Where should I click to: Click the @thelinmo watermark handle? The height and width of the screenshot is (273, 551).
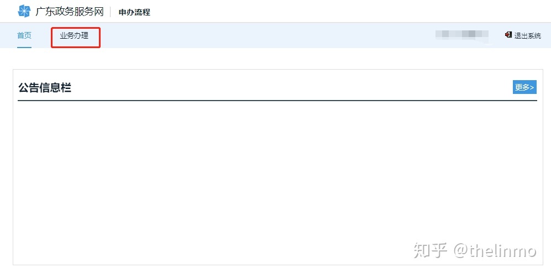pyautogui.click(x=495, y=250)
